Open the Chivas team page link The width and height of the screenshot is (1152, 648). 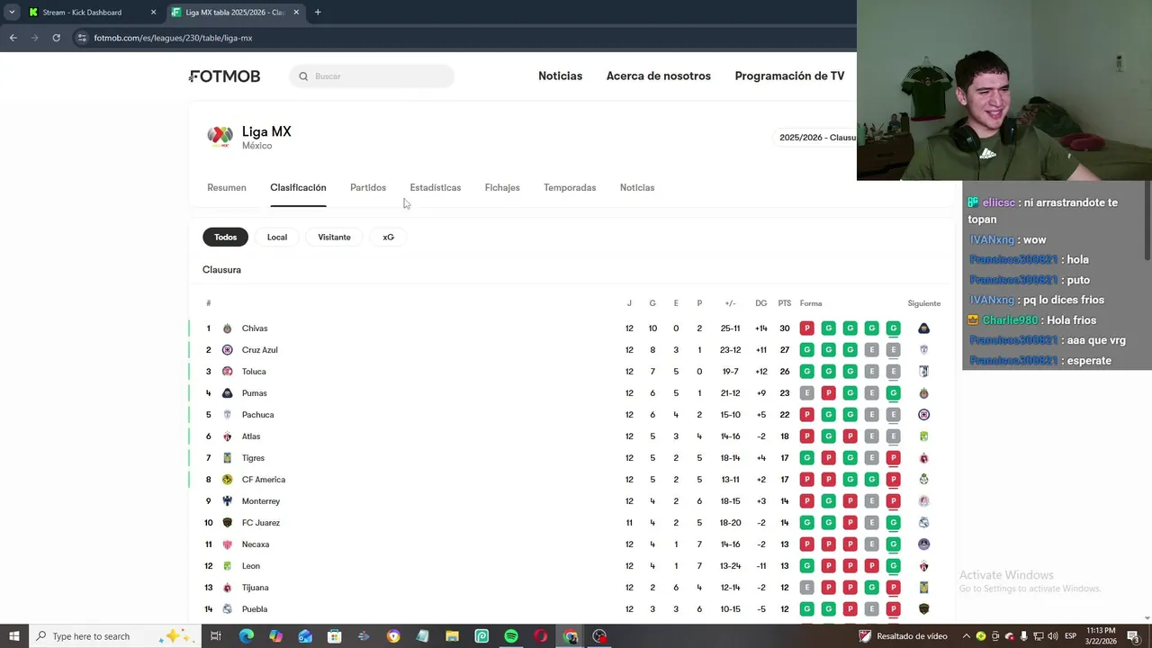tap(255, 328)
